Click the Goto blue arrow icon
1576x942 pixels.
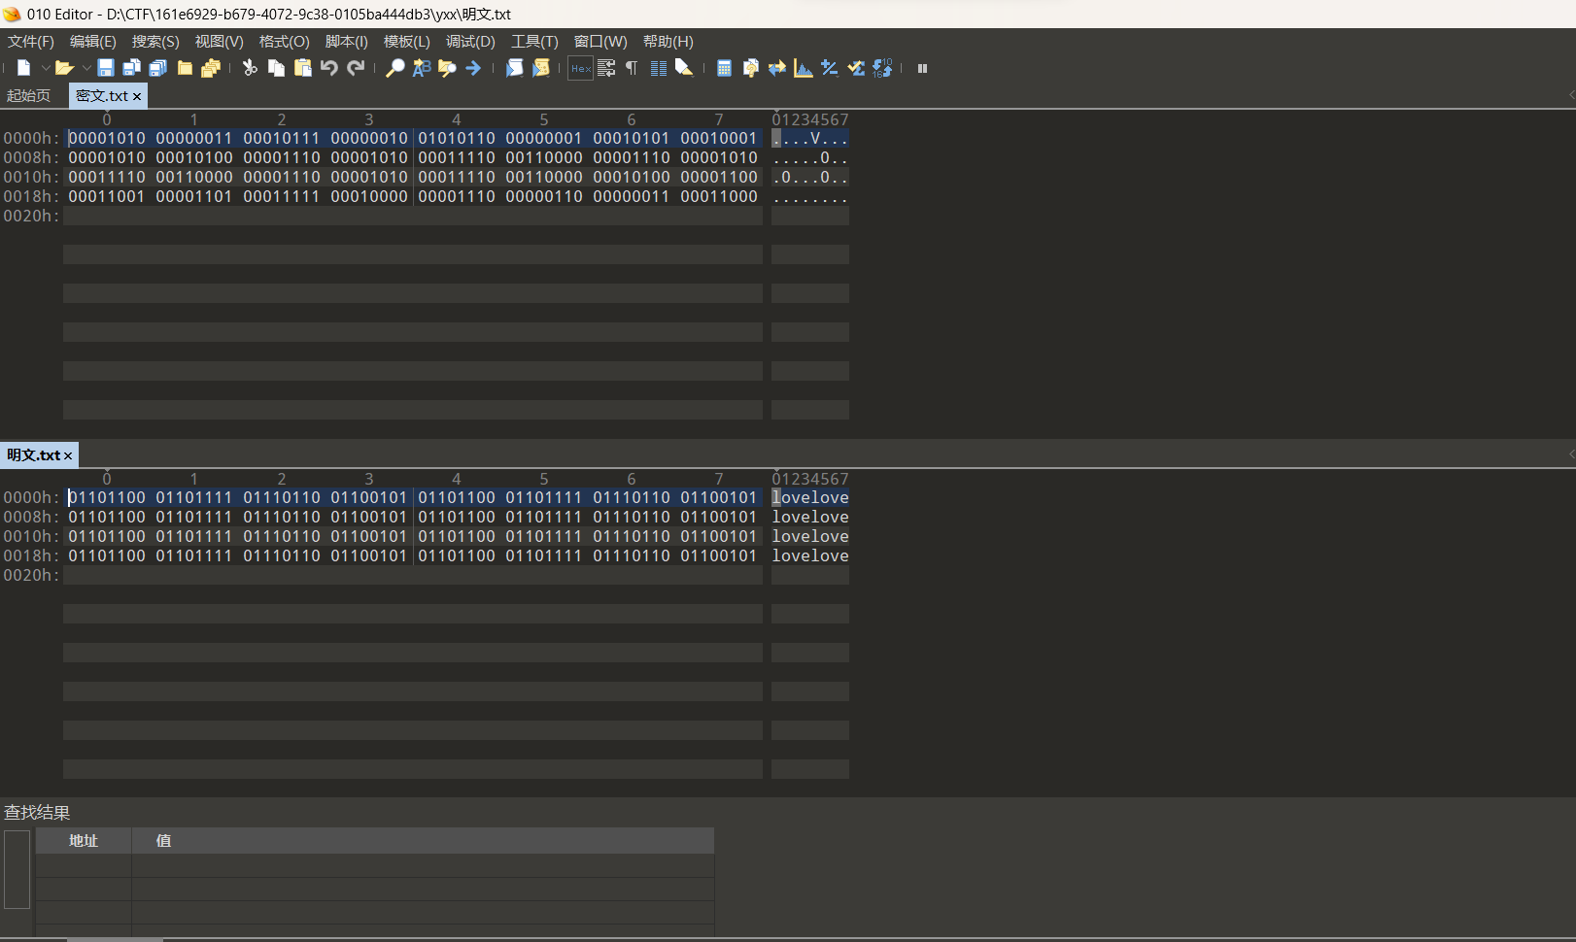point(473,68)
